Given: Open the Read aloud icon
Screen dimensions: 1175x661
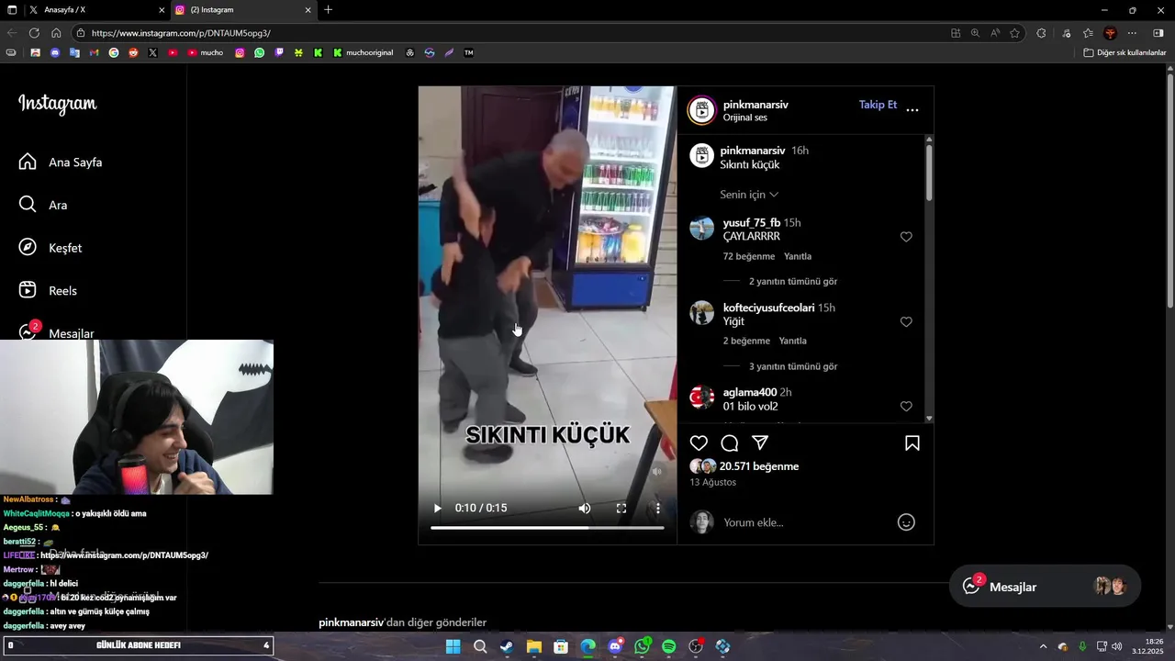Looking at the screenshot, I should tap(995, 33).
